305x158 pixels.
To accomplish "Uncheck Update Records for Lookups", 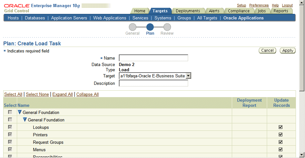I will point(280,127).
